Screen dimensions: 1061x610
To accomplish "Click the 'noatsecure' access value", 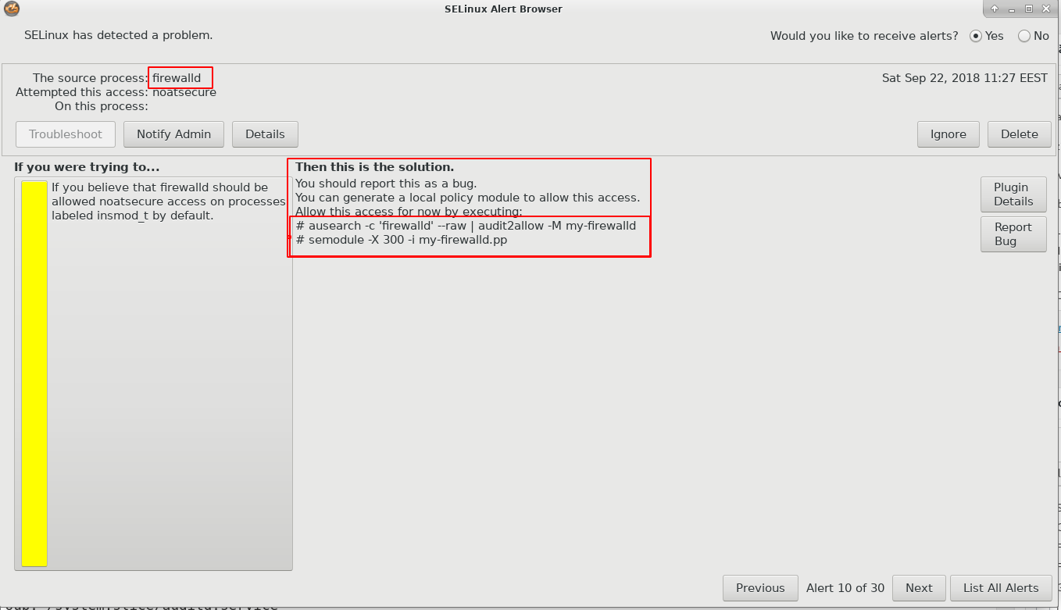I will click(184, 92).
